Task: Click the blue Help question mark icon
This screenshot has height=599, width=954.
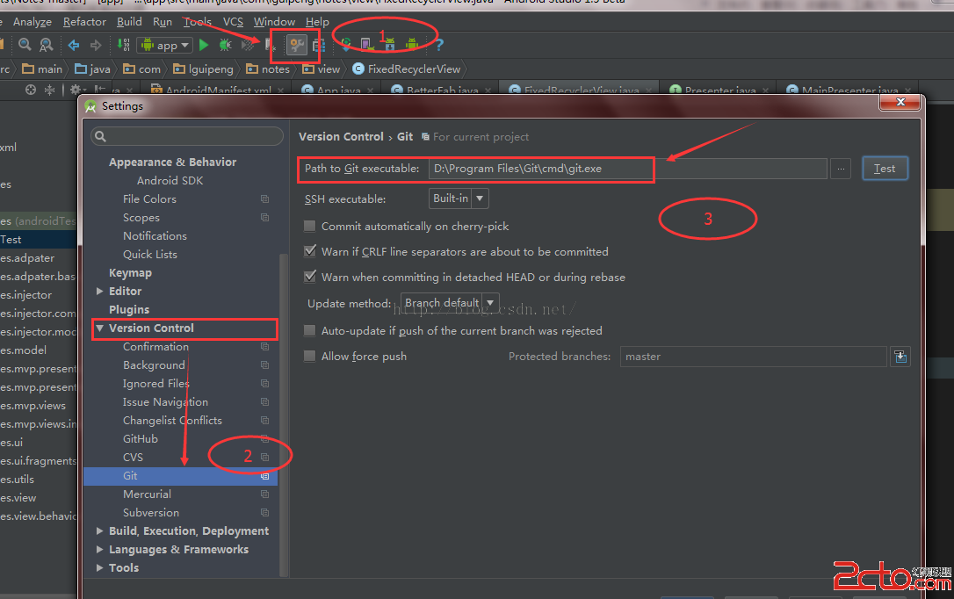Action: coord(439,45)
